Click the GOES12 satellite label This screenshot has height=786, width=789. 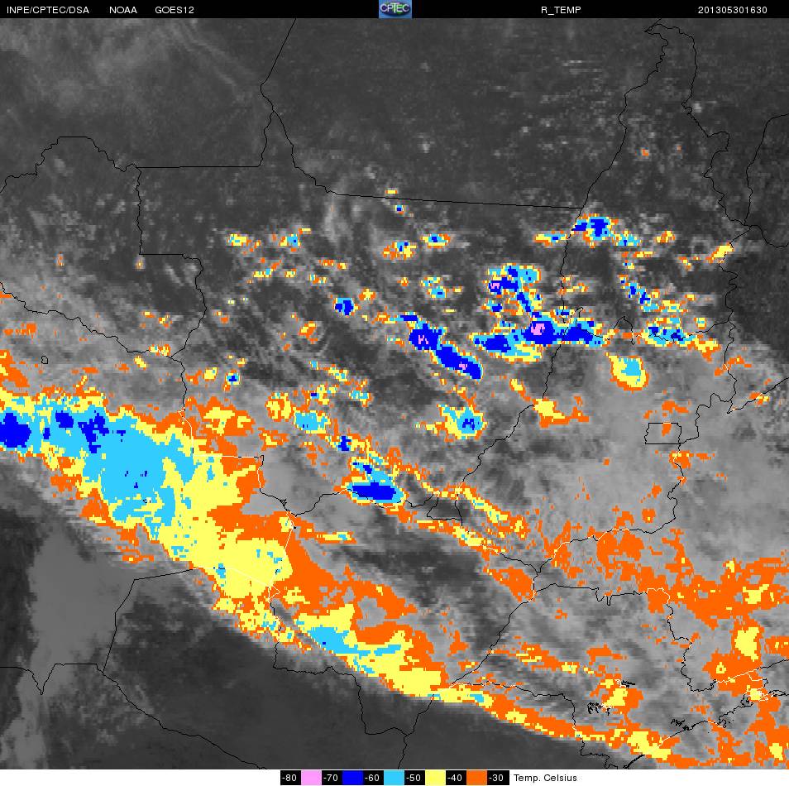coord(175,10)
